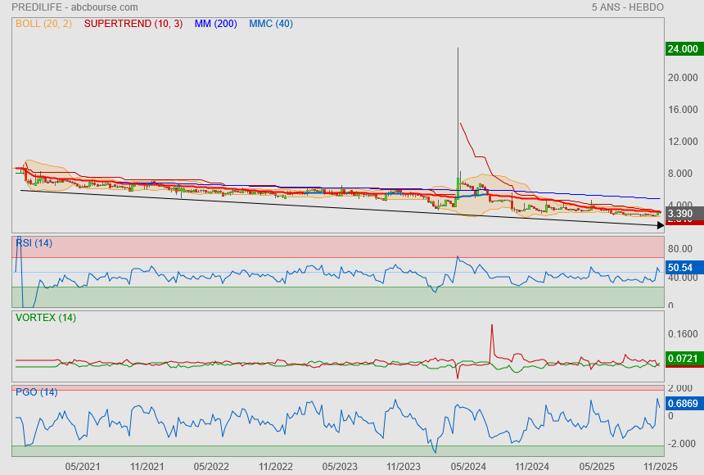Click the 12.000 price axis label
The height and width of the screenshot is (475, 704).
682,142
